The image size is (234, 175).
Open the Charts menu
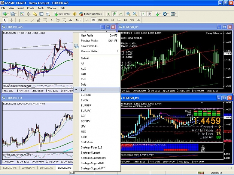(x=31, y=8)
